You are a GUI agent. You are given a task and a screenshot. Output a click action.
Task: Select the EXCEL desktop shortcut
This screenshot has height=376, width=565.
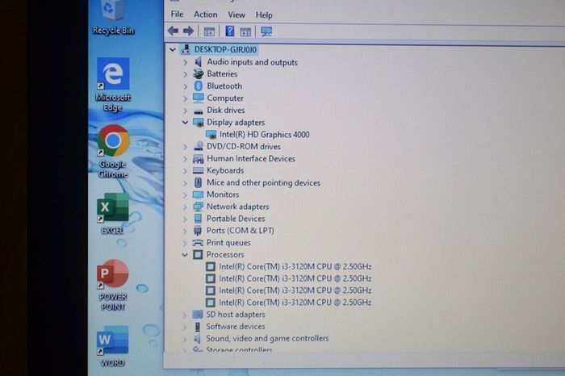pyautogui.click(x=112, y=214)
